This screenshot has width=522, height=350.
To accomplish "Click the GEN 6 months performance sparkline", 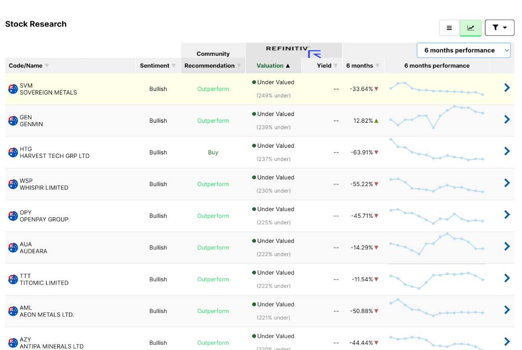I will coord(437,117).
